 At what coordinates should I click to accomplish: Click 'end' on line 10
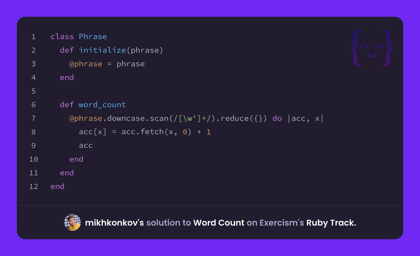(76, 159)
